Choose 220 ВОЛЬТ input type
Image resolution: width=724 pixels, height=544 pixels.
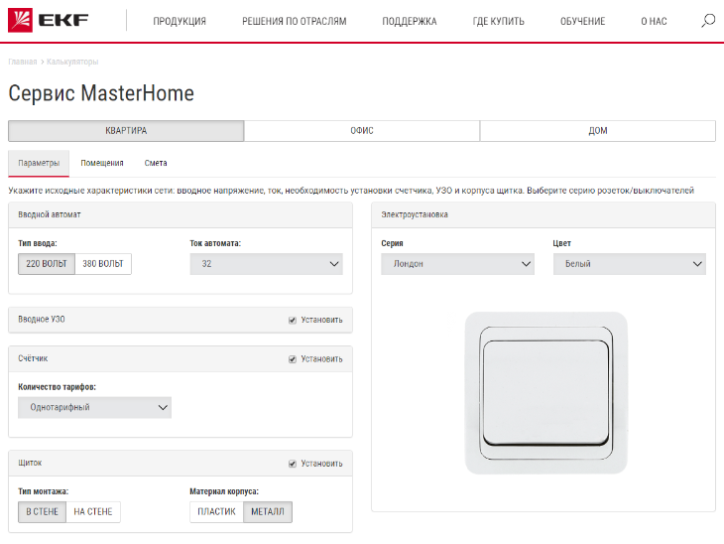tap(47, 264)
